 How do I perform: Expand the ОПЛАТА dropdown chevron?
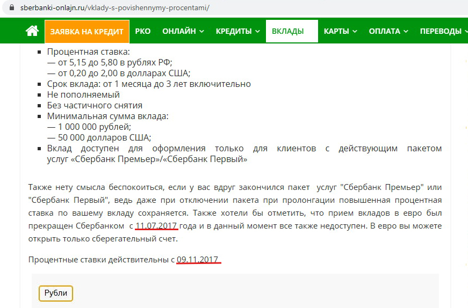[406, 31]
